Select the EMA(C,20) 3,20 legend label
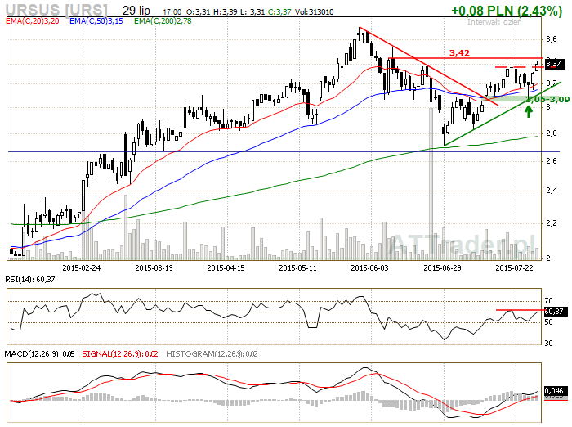 tap(33, 21)
